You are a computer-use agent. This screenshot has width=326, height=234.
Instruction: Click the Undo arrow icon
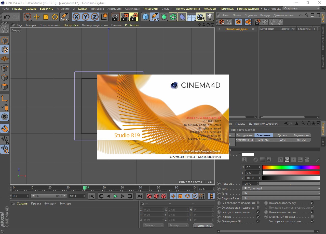(7, 17)
